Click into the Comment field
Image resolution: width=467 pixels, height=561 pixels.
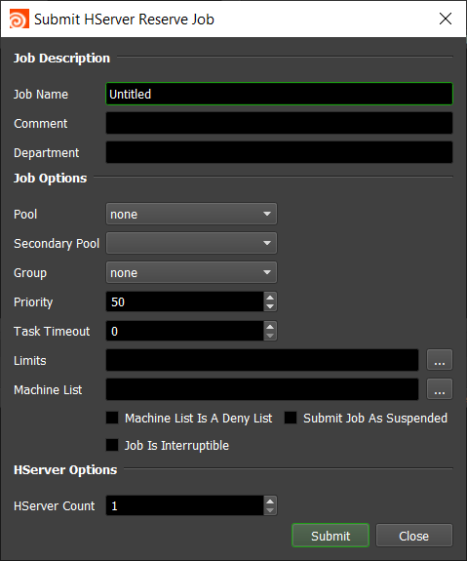[x=279, y=123]
